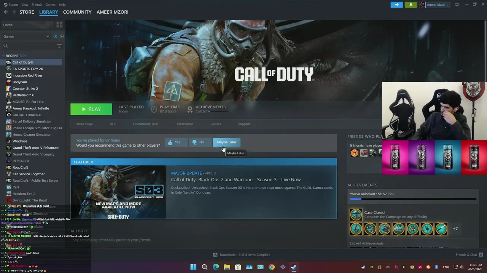Open the STORE tab

pos(27,12)
